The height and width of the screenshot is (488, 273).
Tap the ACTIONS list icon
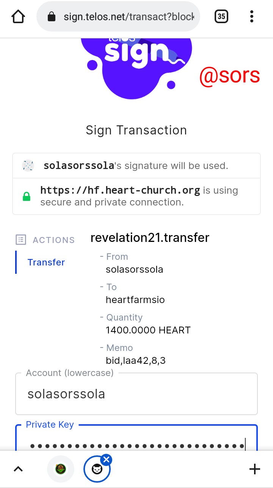20,240
